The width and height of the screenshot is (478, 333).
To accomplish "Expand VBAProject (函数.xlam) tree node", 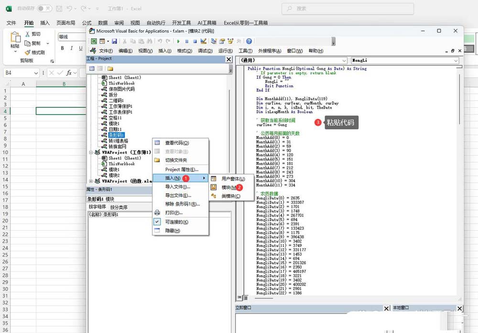I will [91, 181].
